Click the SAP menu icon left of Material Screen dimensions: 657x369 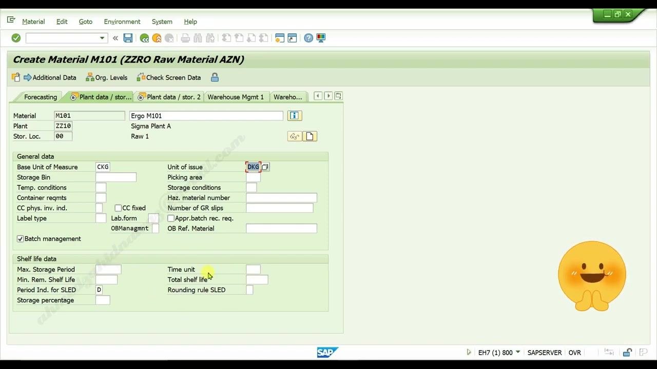(x=11, y=20)
